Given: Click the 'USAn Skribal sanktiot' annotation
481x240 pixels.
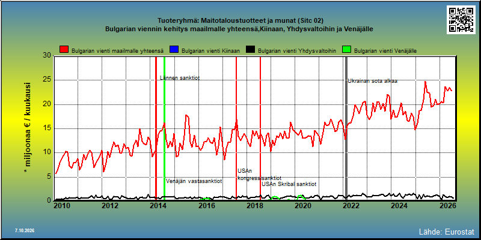Looking at the screenshot, I should 289,184.
